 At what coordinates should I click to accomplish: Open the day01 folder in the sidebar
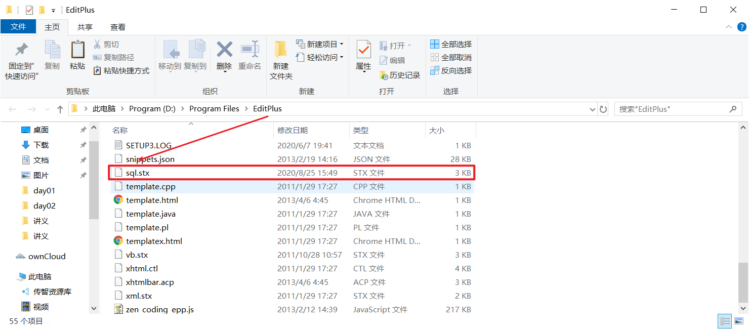pyautogui.click(x=44, y=191)
